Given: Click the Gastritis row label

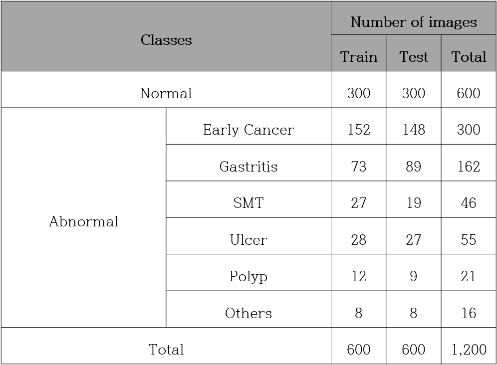Looking at the screenshot, I should coord(248,163).
